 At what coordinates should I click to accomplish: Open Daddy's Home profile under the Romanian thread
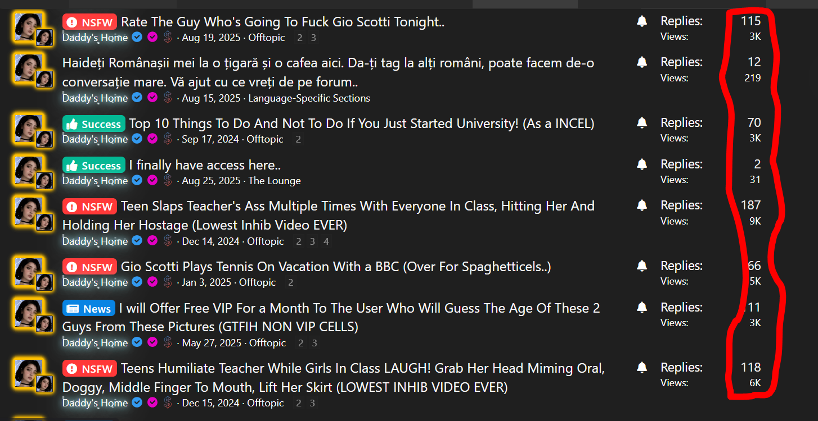95,98
